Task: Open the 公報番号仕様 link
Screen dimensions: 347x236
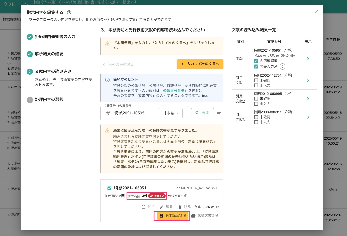Action: pos(174,91)
